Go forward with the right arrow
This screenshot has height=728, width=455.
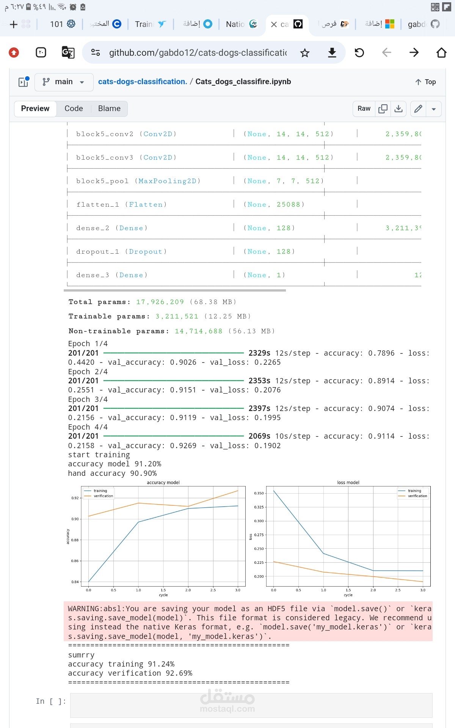point(414,52)
